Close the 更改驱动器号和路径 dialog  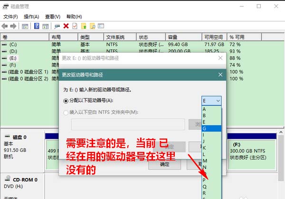tap(219, 75)
